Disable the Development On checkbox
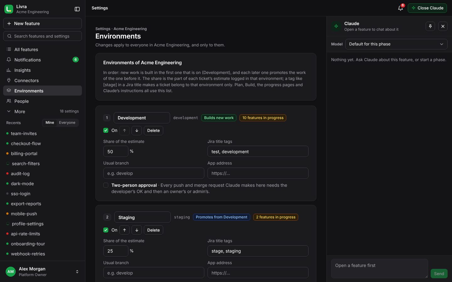 click(x=106, y=130)
